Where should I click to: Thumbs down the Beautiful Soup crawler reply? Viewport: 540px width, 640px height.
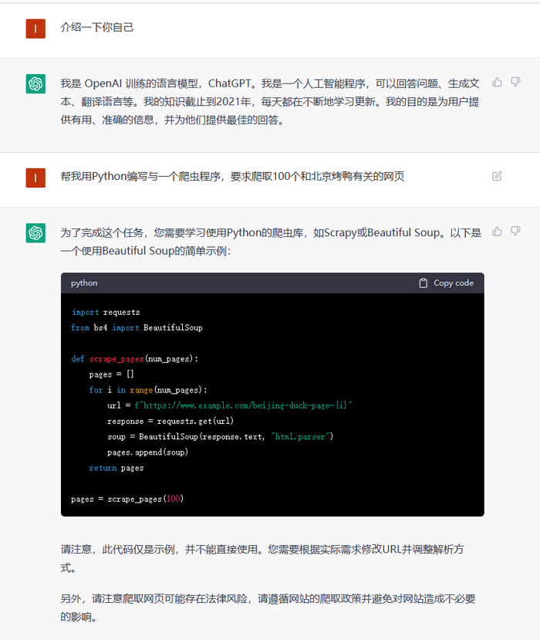click(515, 232)
